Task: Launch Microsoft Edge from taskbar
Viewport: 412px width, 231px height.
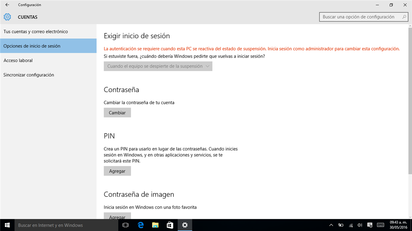Action: tap(140, 225)
